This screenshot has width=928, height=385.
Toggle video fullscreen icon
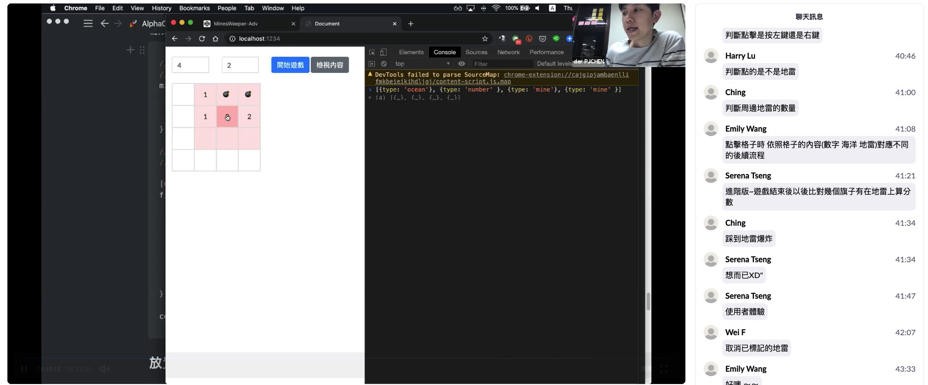[x=664, y=369]
